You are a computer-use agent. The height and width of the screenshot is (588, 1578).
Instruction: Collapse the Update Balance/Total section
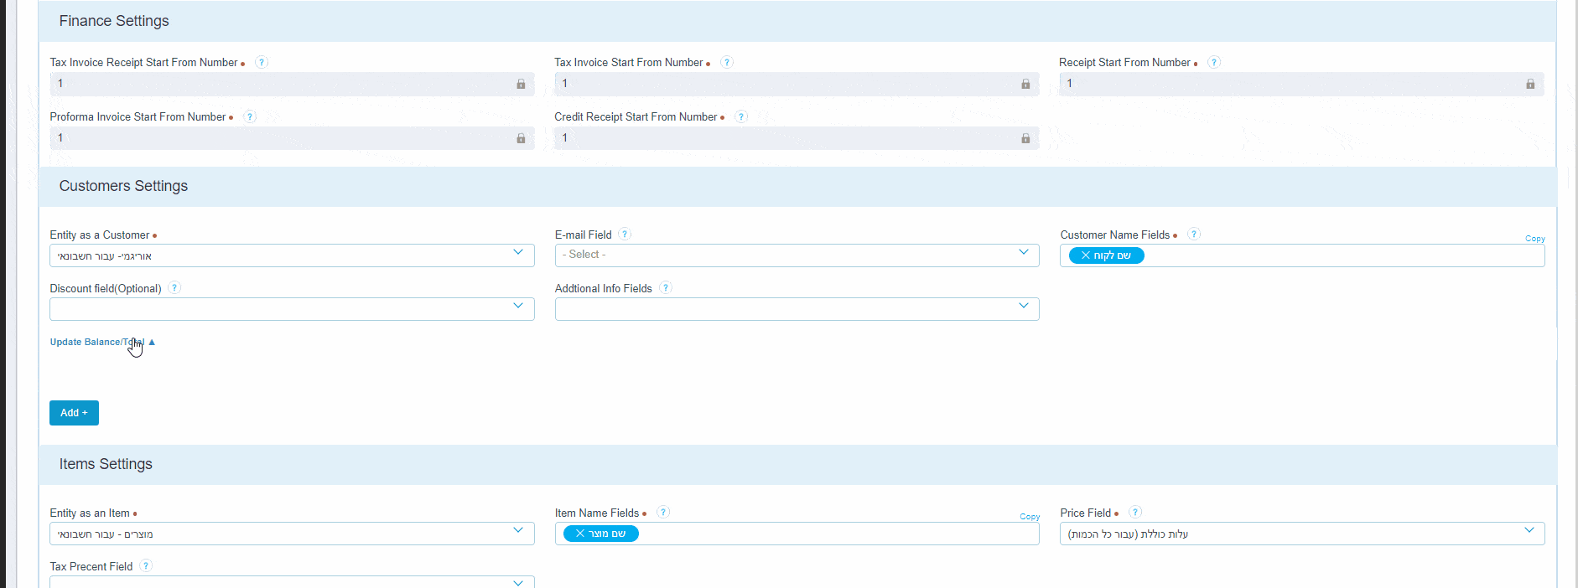pos(102,342)
